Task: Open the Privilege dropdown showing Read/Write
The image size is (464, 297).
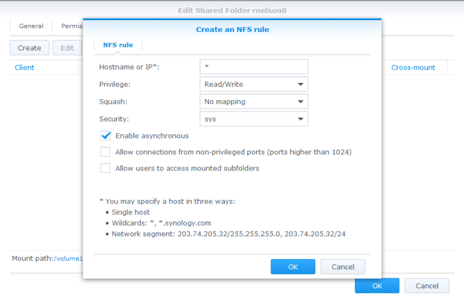Action: pyautogui.click(x=253, y=84)
